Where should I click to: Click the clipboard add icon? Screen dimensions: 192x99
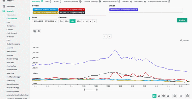click(187, 96)
